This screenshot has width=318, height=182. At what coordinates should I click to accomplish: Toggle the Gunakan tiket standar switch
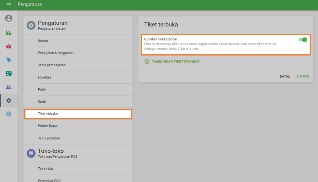(x=302, y=40)
